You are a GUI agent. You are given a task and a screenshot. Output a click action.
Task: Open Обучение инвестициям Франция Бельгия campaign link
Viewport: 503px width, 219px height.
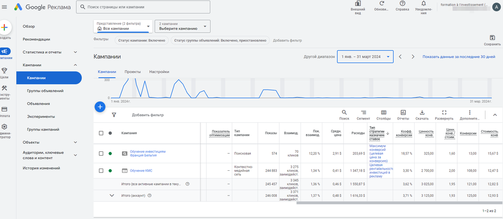[x=148, y=153]
